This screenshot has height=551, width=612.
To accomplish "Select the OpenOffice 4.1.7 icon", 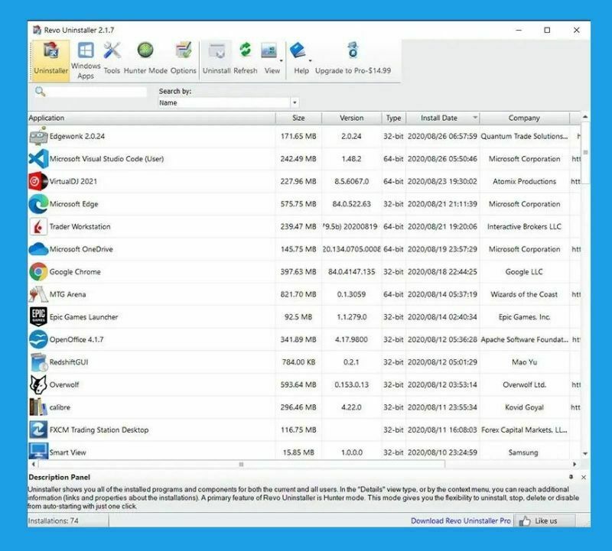I will click(38, 339).
